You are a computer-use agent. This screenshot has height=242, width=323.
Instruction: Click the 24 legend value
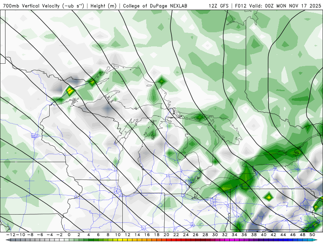[186, 235]
